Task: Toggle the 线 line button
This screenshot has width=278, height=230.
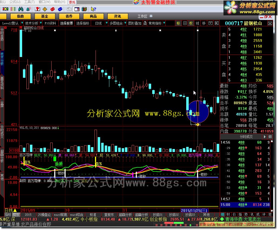Action: (x=197, y=23)
